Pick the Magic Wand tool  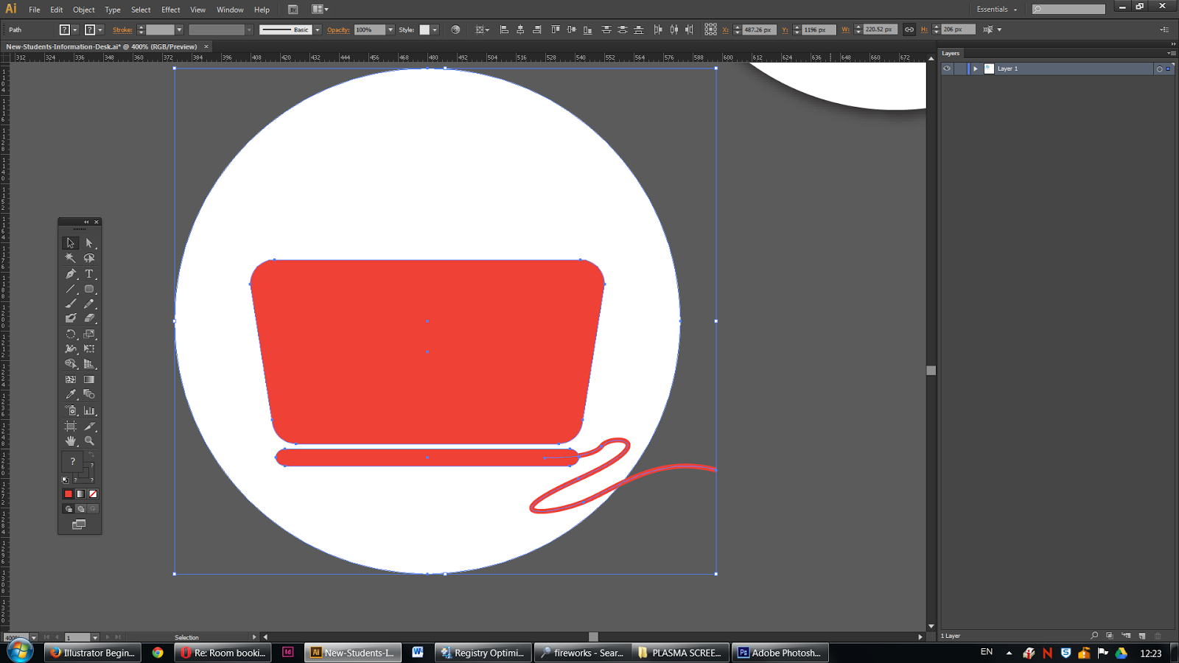[x=71, y=258]
